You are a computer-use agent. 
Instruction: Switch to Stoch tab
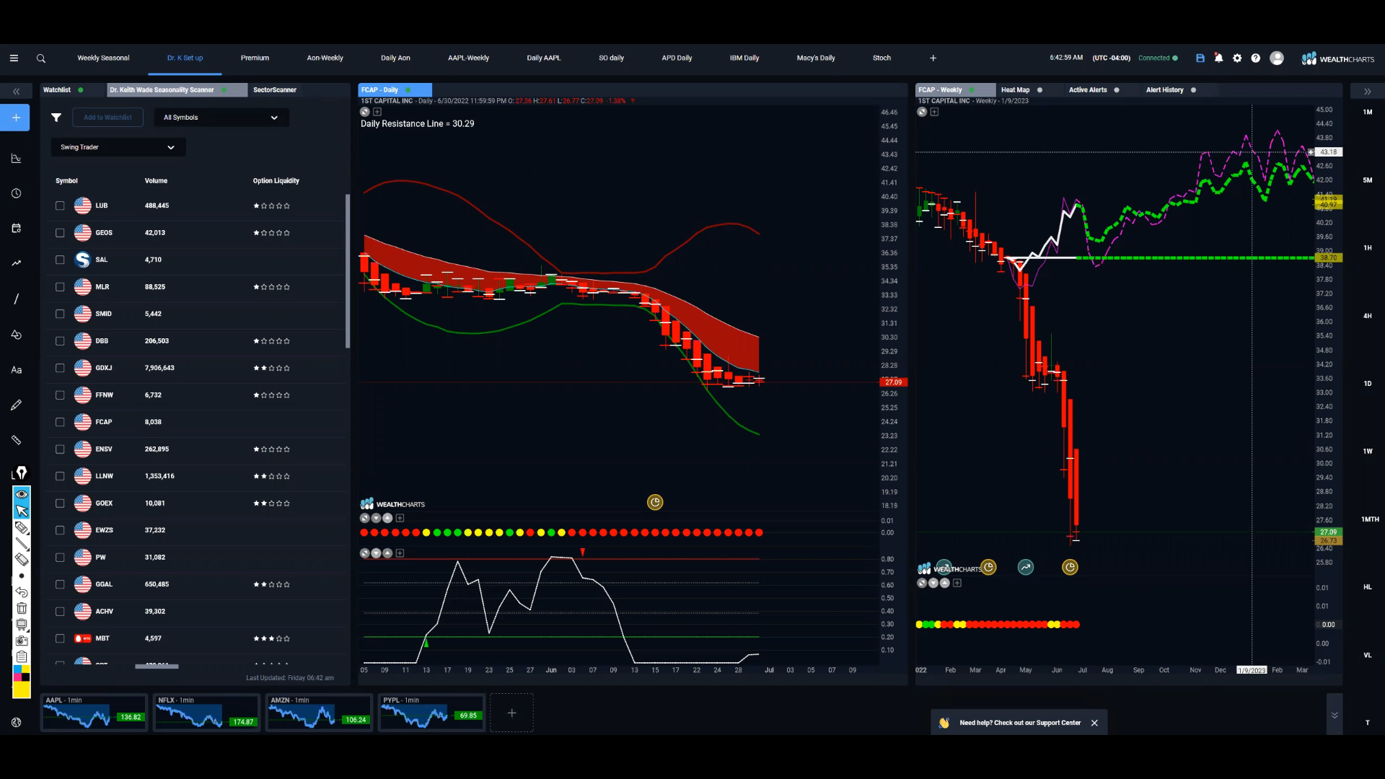[881, 58]
